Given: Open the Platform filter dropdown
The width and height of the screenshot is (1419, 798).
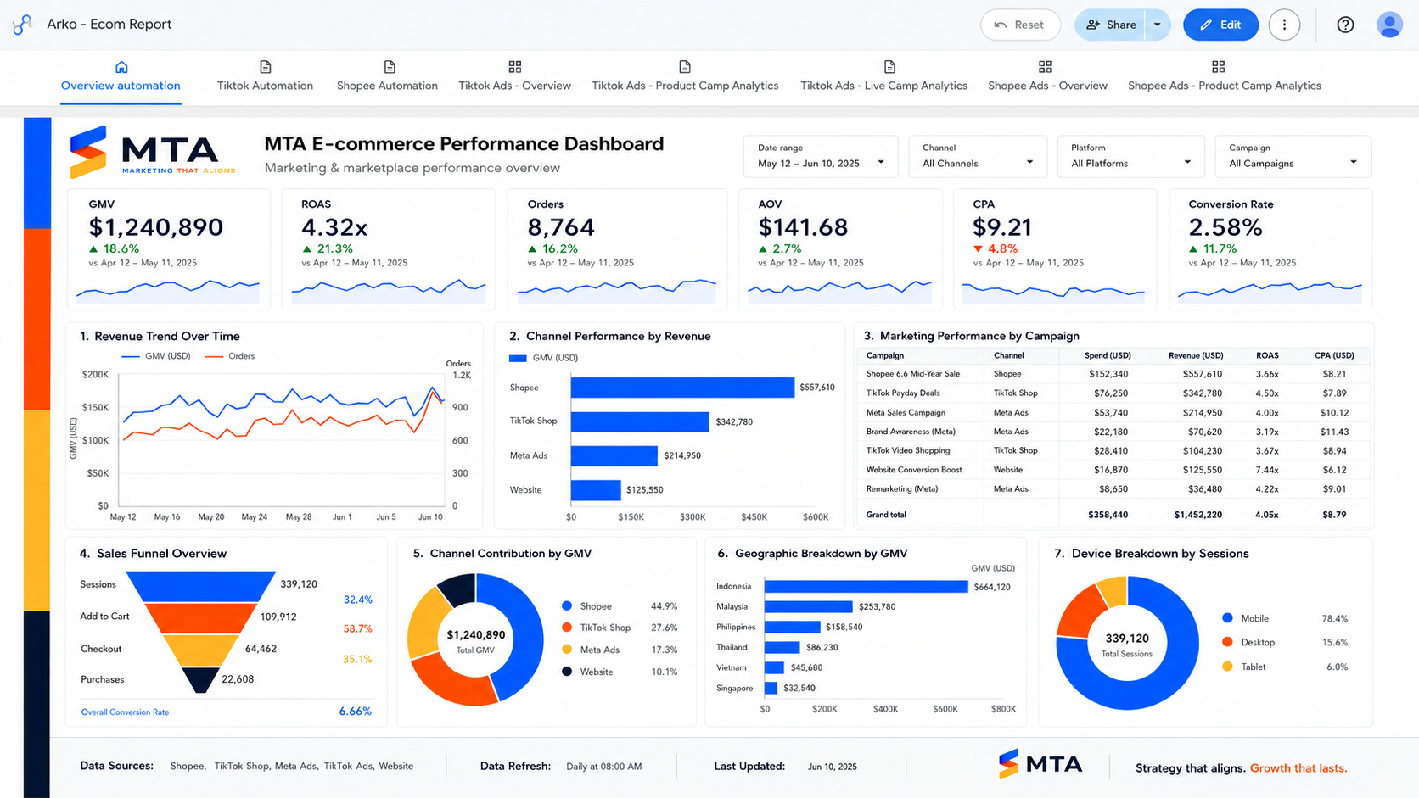Looking at the screenshot, I should (1130, 156).
